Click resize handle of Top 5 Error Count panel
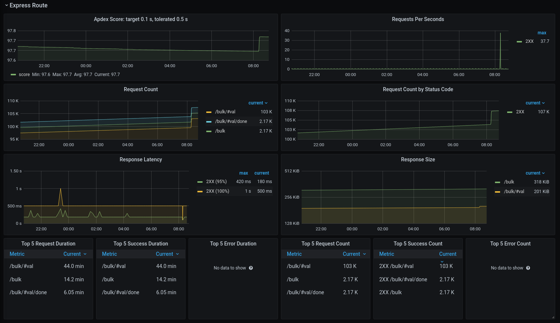Image resolution: width=560 pixels, height=323 pixels. [553, 317]
